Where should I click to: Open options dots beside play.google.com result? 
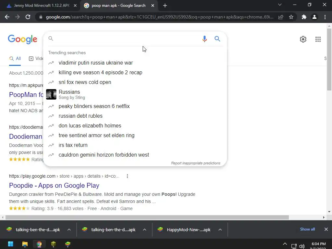(x=127, y=176)
